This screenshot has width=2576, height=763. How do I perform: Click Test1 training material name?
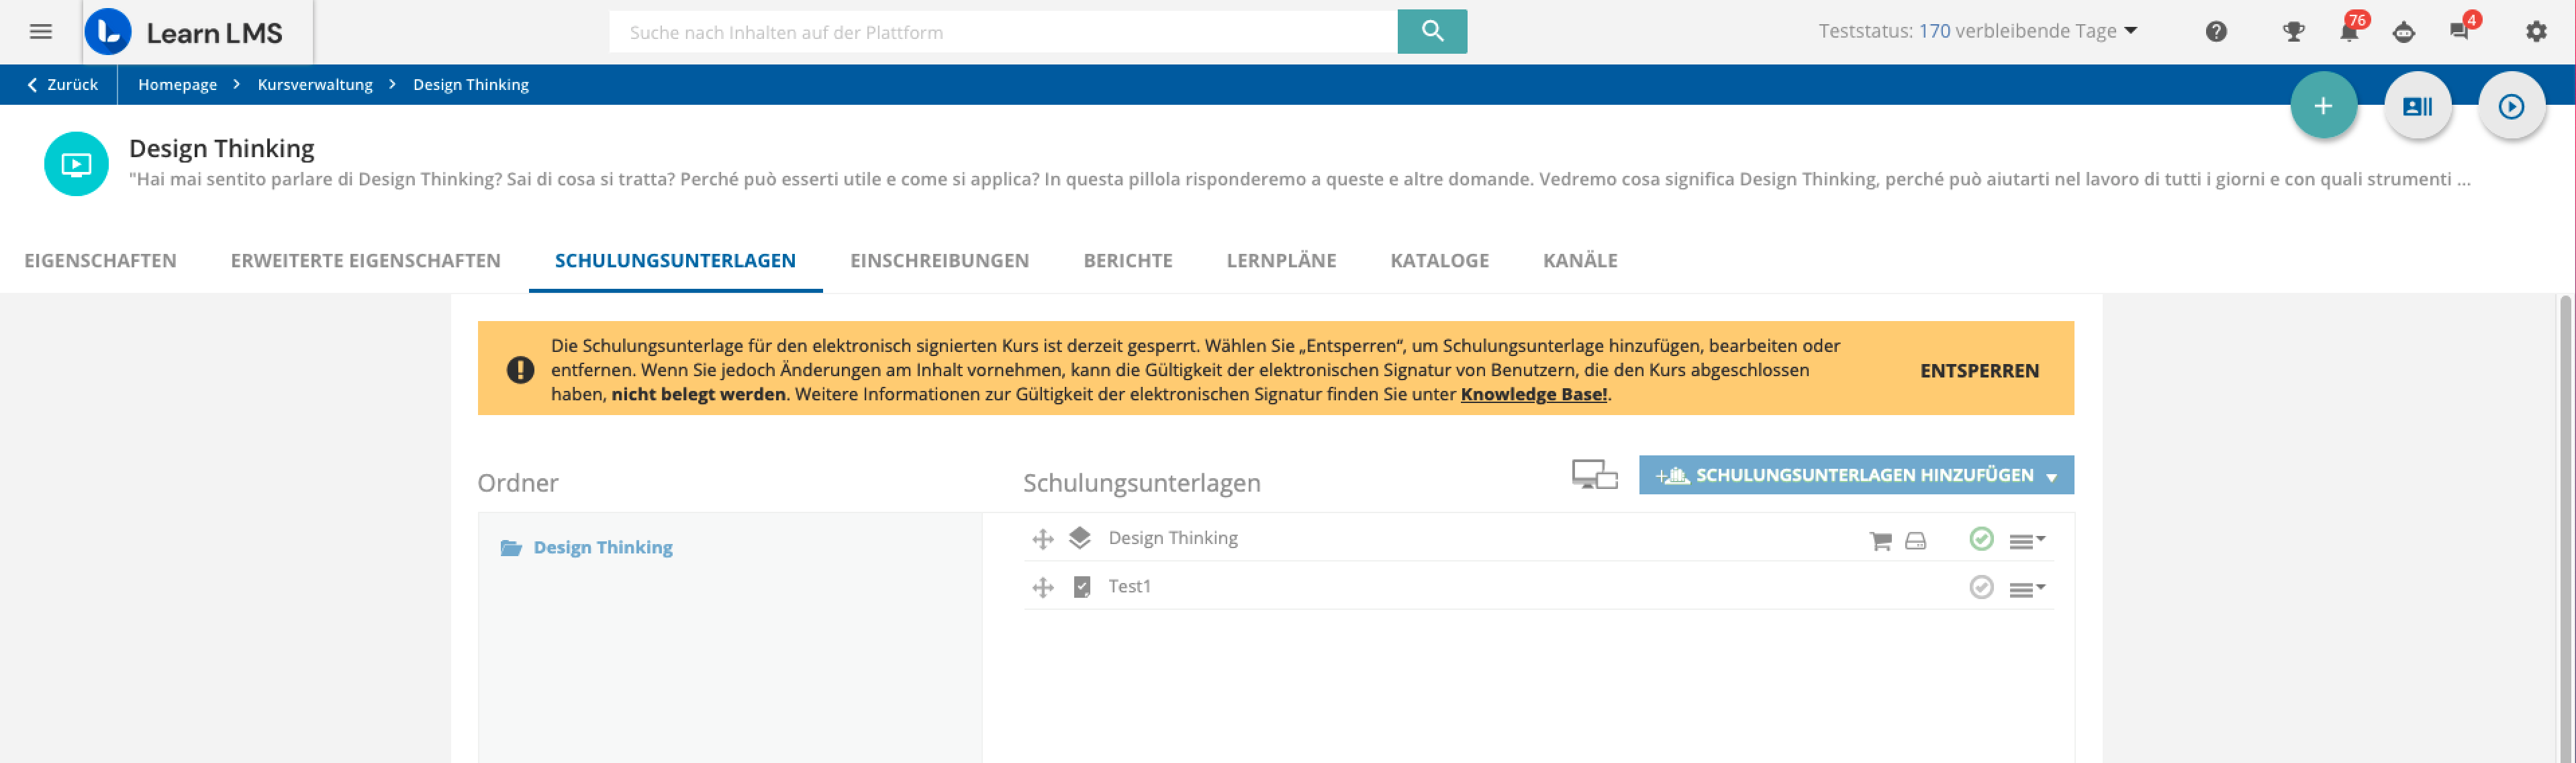[1129, 587]
